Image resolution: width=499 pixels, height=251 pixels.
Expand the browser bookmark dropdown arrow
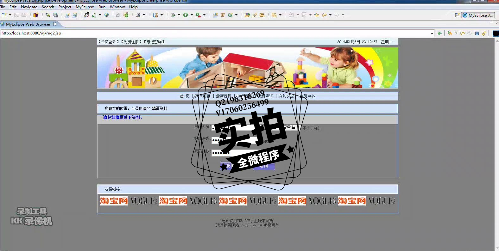(x=456, y=33)
